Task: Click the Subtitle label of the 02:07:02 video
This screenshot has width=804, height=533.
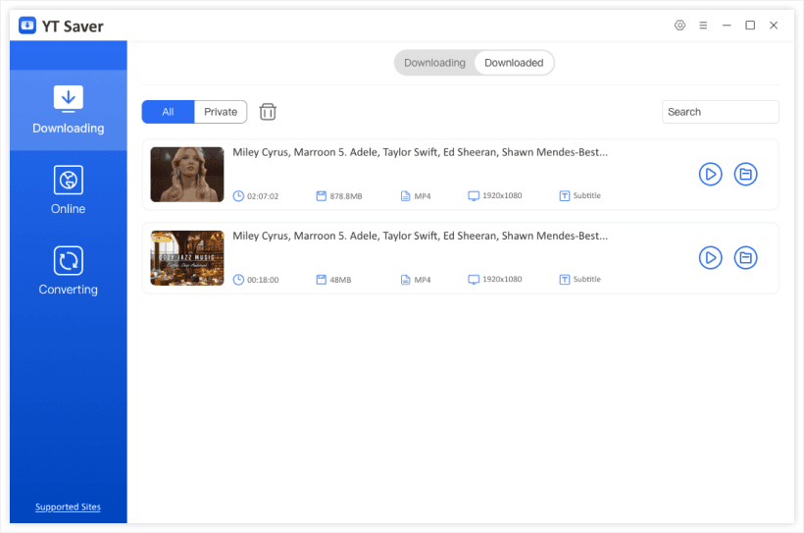Action: 586,195
